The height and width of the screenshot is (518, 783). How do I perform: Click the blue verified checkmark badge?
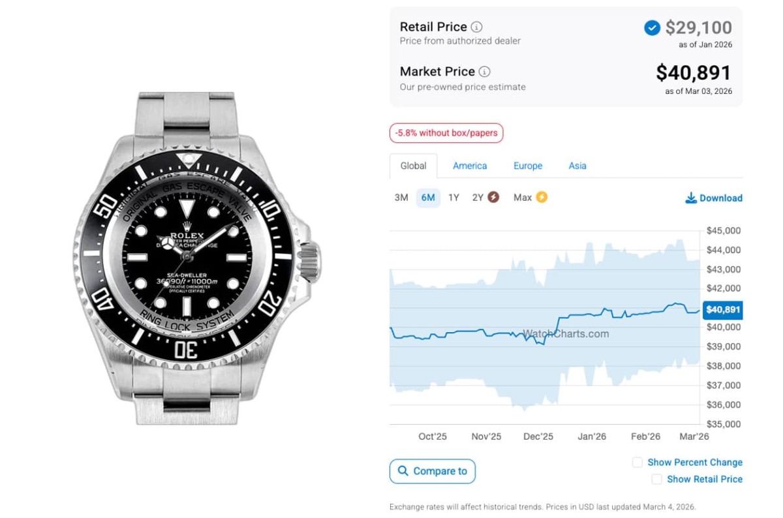651,28
